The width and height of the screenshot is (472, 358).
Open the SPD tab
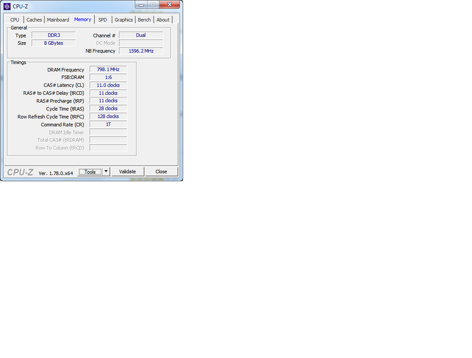click(103, 20)
